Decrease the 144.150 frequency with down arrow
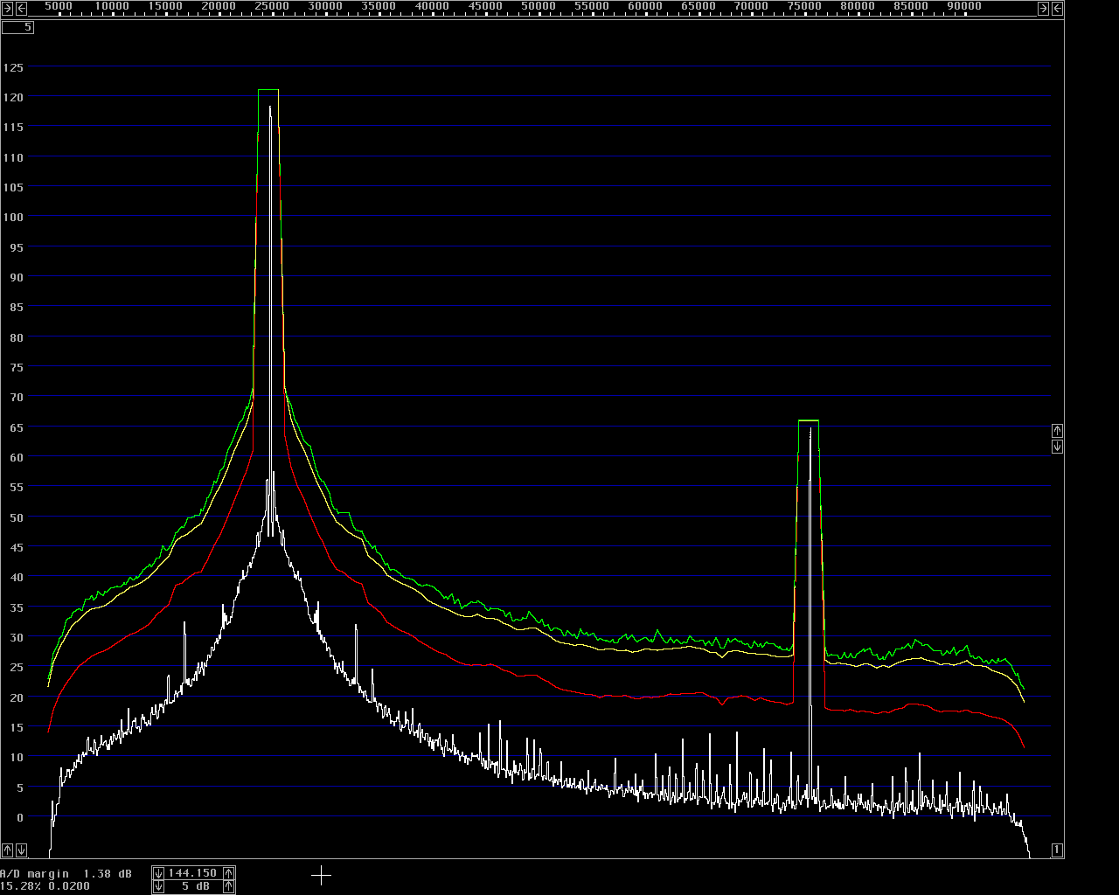Viewport: 1119px width, 895px height. [158, 872]
